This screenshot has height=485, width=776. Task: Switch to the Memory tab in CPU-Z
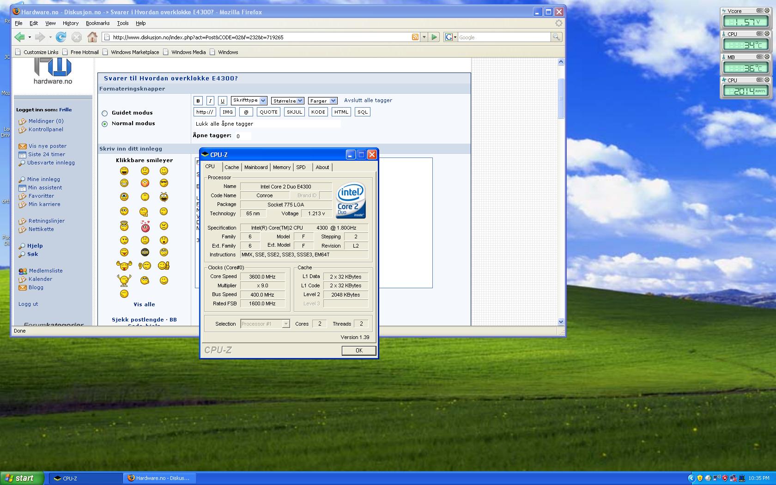282,167
